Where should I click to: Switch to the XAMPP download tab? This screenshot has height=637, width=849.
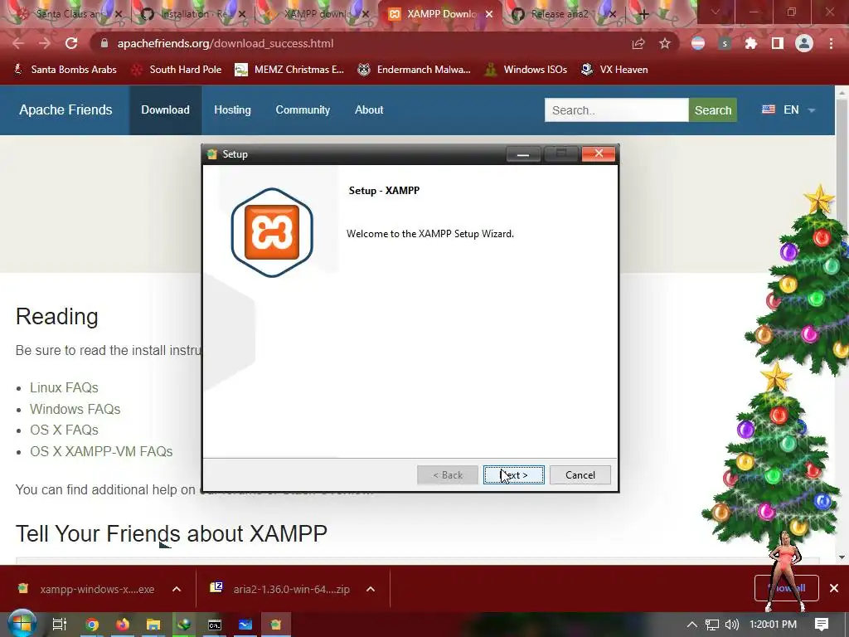point(317,14)
